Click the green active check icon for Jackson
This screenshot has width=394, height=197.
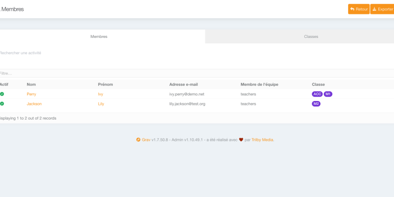[x=2, y=103]
